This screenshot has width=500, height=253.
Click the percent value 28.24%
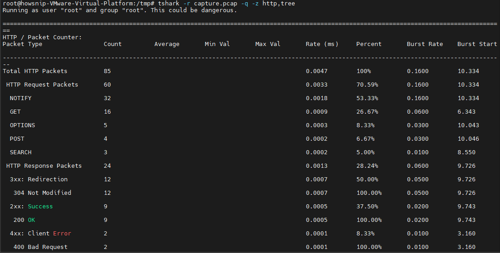(367, 166)
